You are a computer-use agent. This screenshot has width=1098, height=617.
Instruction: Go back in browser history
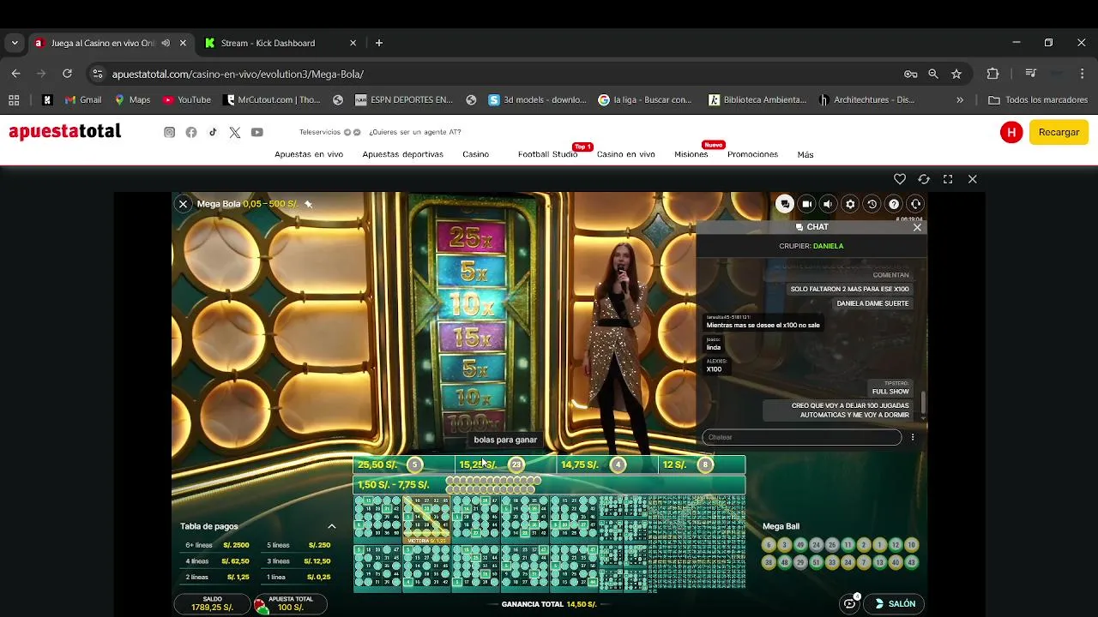click(x=15, y=74)
